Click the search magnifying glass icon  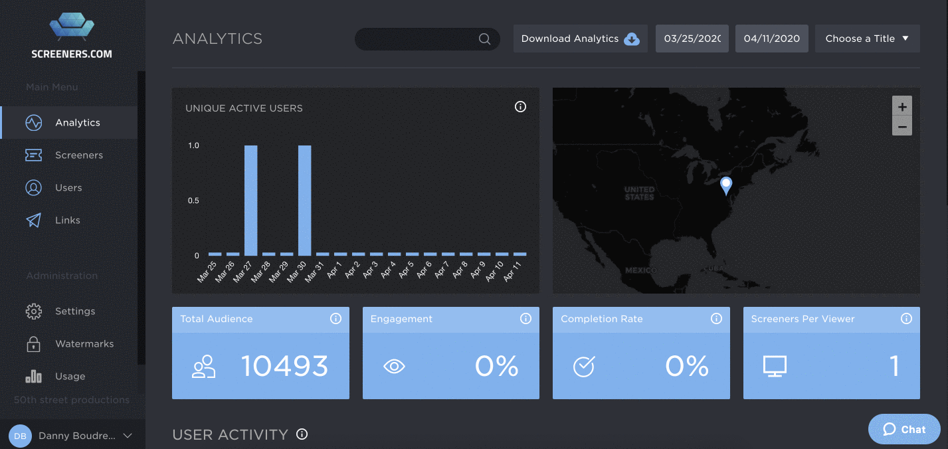click(484, 39)
